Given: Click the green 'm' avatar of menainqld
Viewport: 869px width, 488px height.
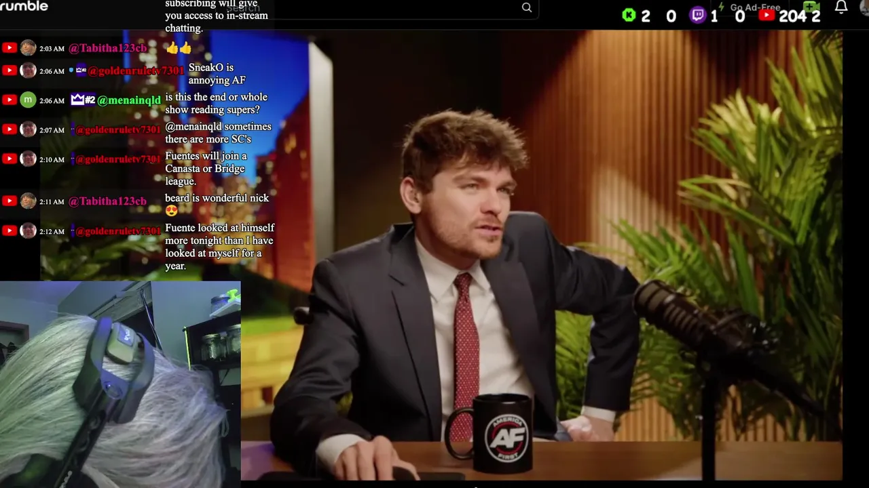Looking at the screenshot, I should 28,100.
